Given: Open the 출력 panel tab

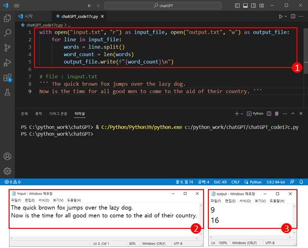Looking at the screenshot, I should [38, 113].
